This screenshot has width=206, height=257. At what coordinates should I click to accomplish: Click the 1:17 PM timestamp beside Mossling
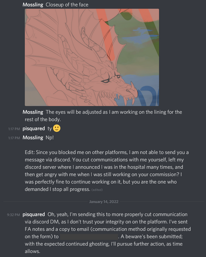pos(14,138)
